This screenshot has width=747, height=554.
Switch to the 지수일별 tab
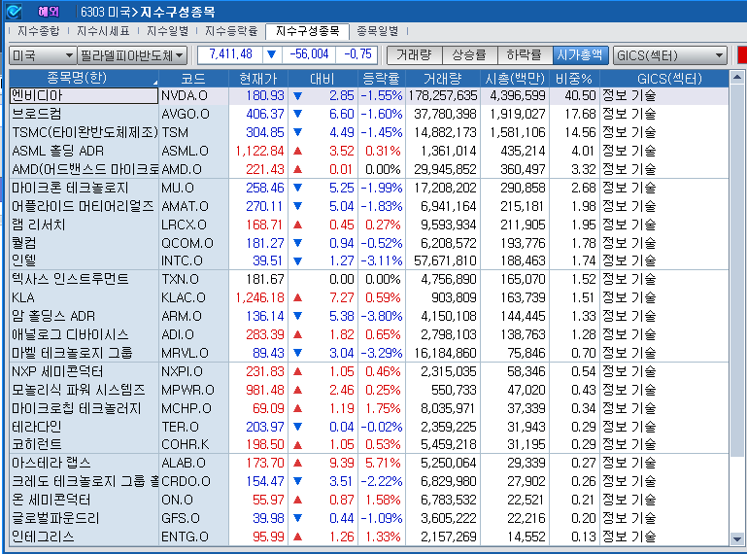[x=167, y=31]
